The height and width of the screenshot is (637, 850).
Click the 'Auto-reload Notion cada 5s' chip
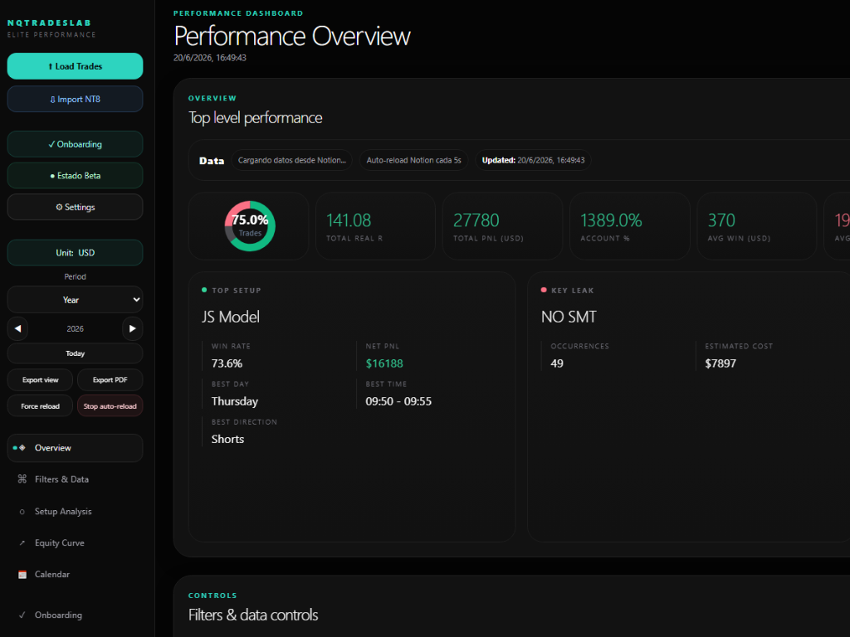click(413, 160)
